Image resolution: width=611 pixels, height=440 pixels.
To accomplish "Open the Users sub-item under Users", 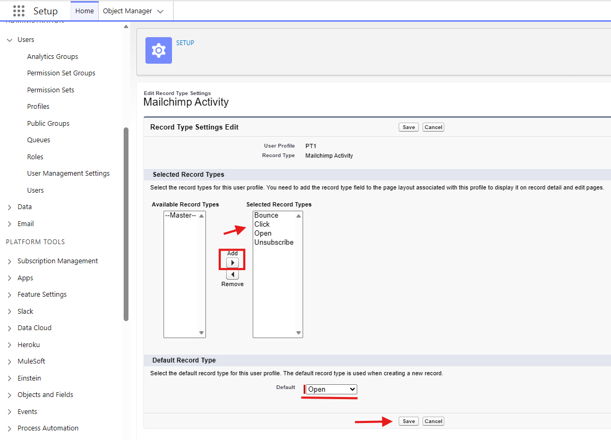I will click(x=36, y=190).
